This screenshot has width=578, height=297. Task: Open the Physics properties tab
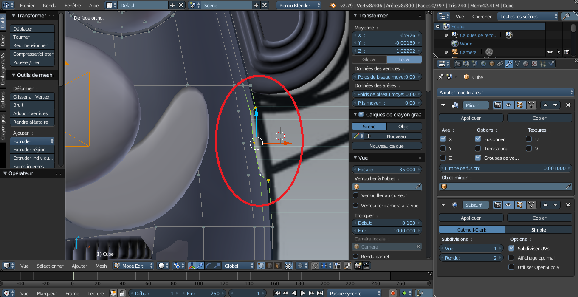552,64
